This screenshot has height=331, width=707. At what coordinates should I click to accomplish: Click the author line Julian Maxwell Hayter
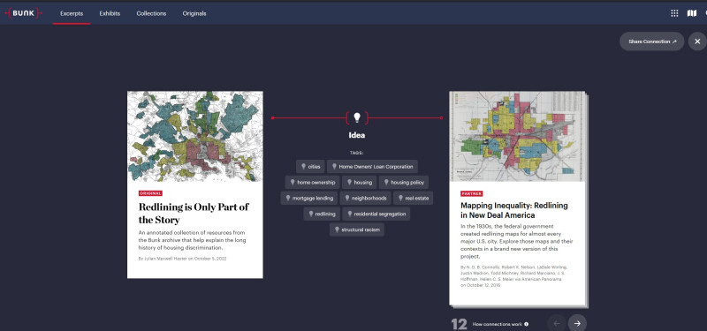click(183, 259)
